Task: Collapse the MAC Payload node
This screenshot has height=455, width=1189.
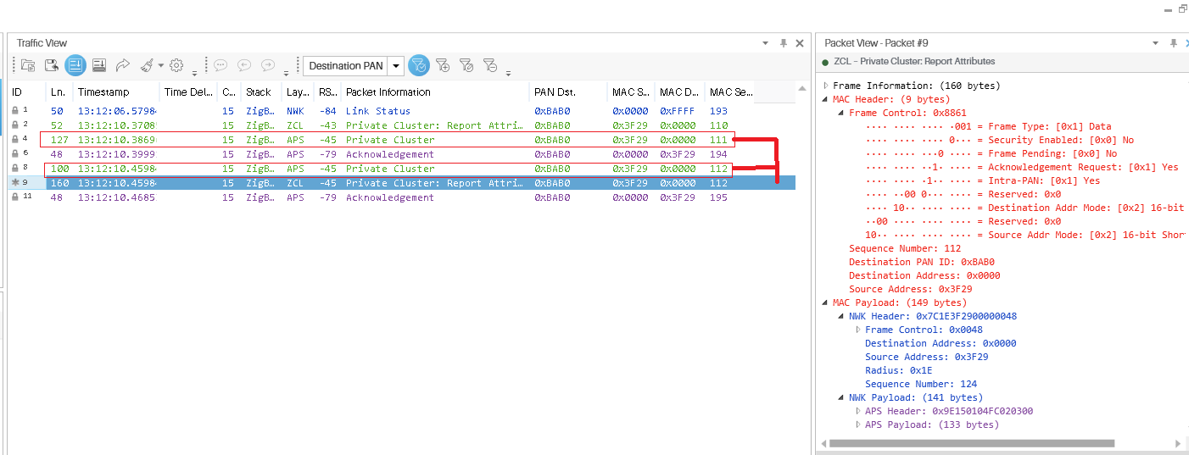Action: [827, 302]
